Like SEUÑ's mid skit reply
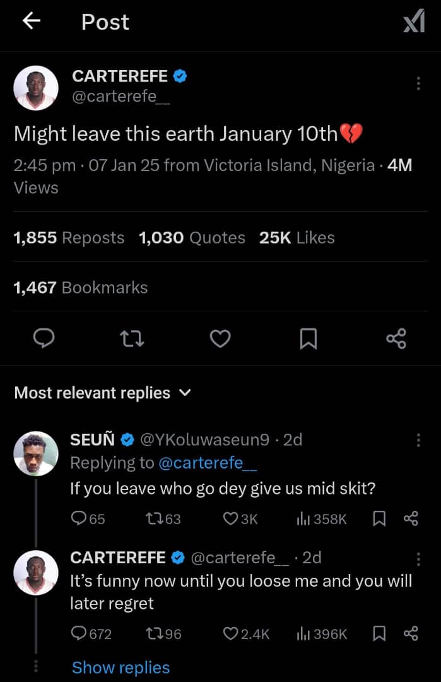Viewport: 441px width, 682px height. click(231, 518)
